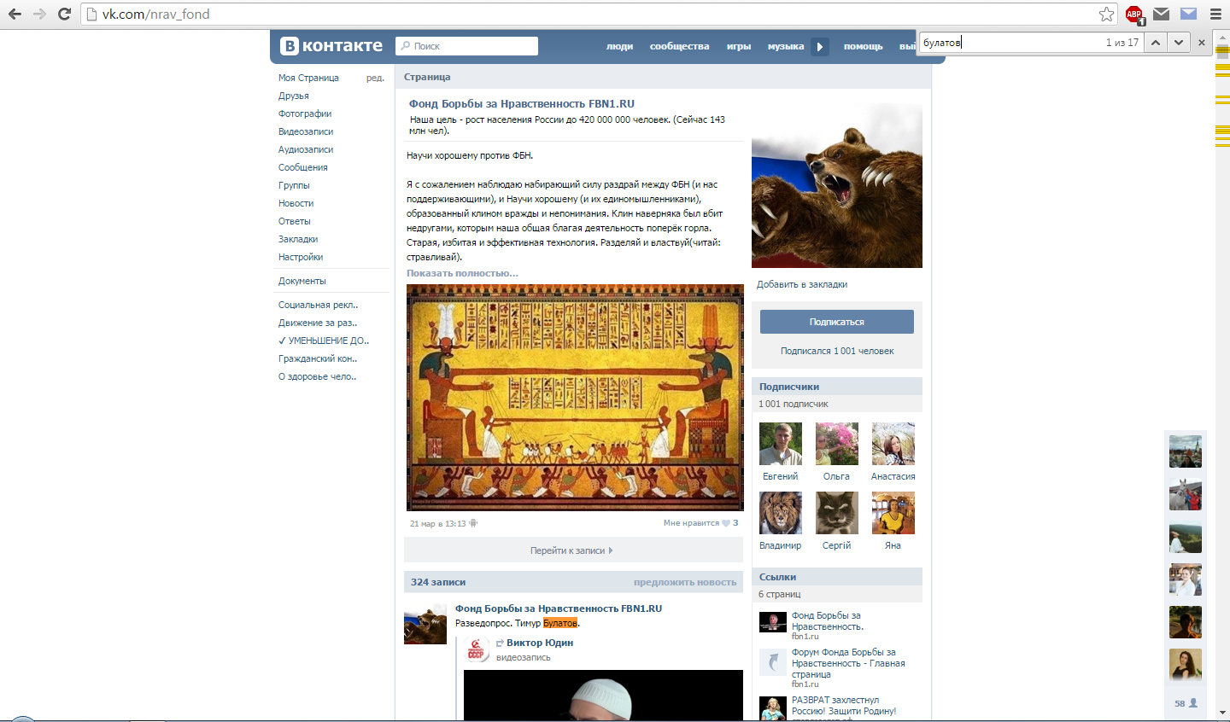Click 'Перейти к записи' button

coord(573,550)
